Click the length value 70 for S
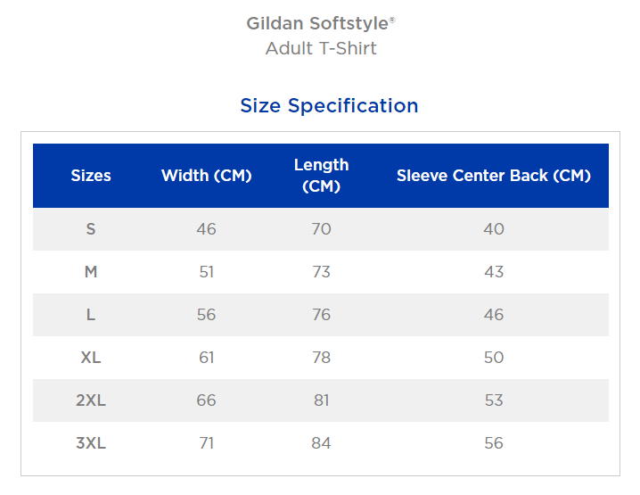 pos(321,229)
